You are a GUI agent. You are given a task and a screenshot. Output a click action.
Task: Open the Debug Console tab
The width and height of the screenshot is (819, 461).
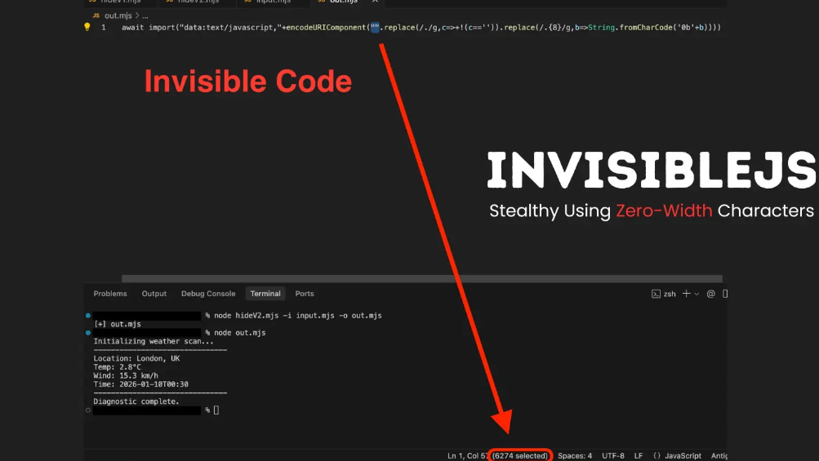(x=208, y=294)
